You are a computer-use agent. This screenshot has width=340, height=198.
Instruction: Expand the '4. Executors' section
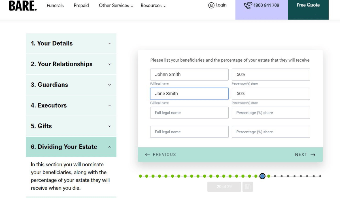click(71, 105)
